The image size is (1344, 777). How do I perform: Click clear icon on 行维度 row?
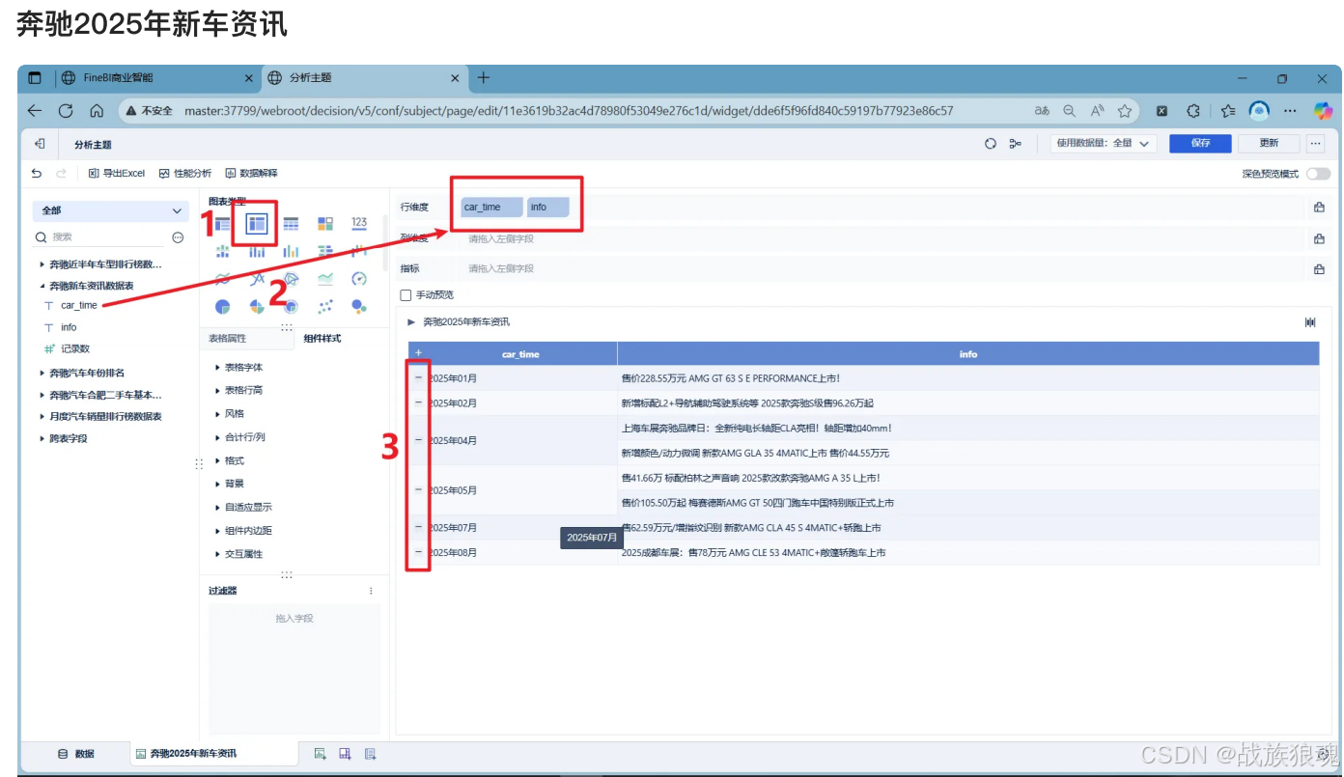click(x=1319, y=208)
